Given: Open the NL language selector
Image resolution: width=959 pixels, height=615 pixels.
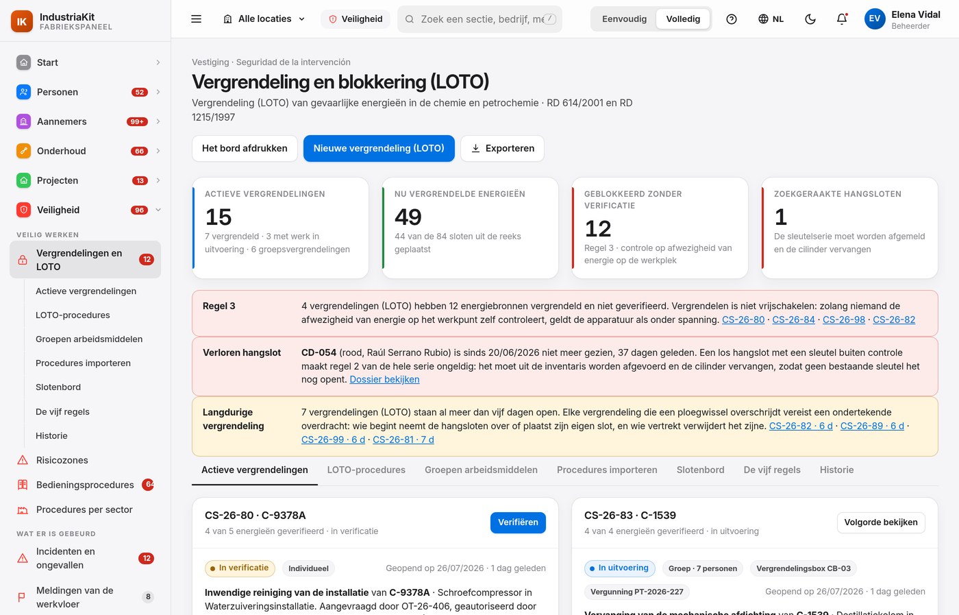Looking at the screenshot, I should 771,19.
